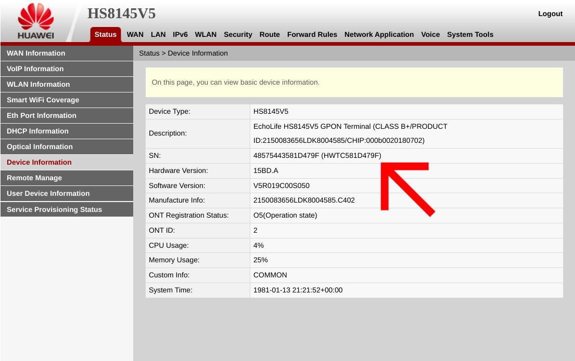Click the Hardware Version: label

click(178, 170)
